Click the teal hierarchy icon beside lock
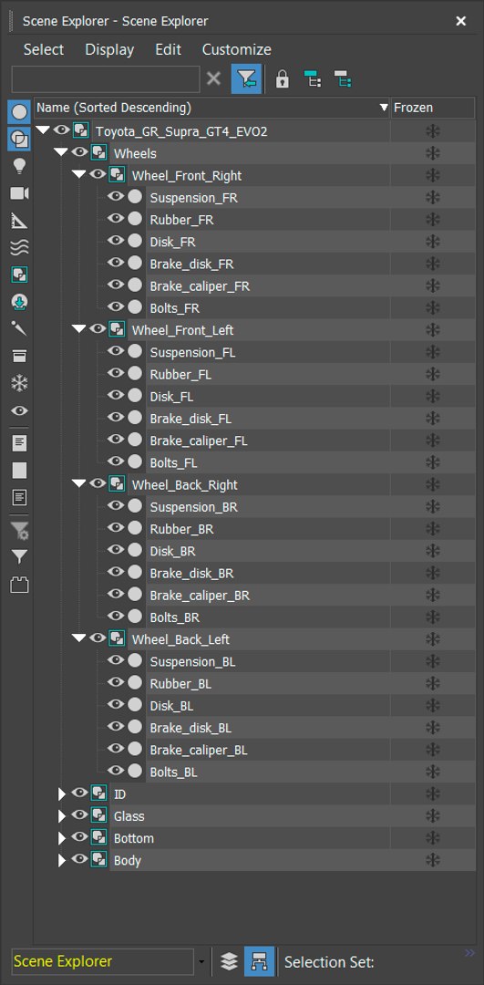484x985 pixels. point(313,79)
